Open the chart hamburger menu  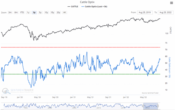coord(171,3)
